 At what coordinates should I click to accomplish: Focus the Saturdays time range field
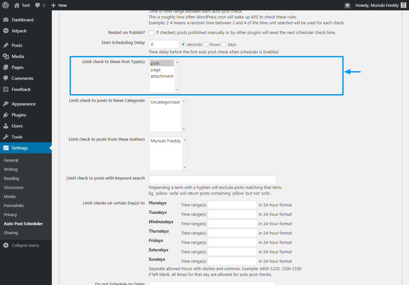[x=232, y=252]
